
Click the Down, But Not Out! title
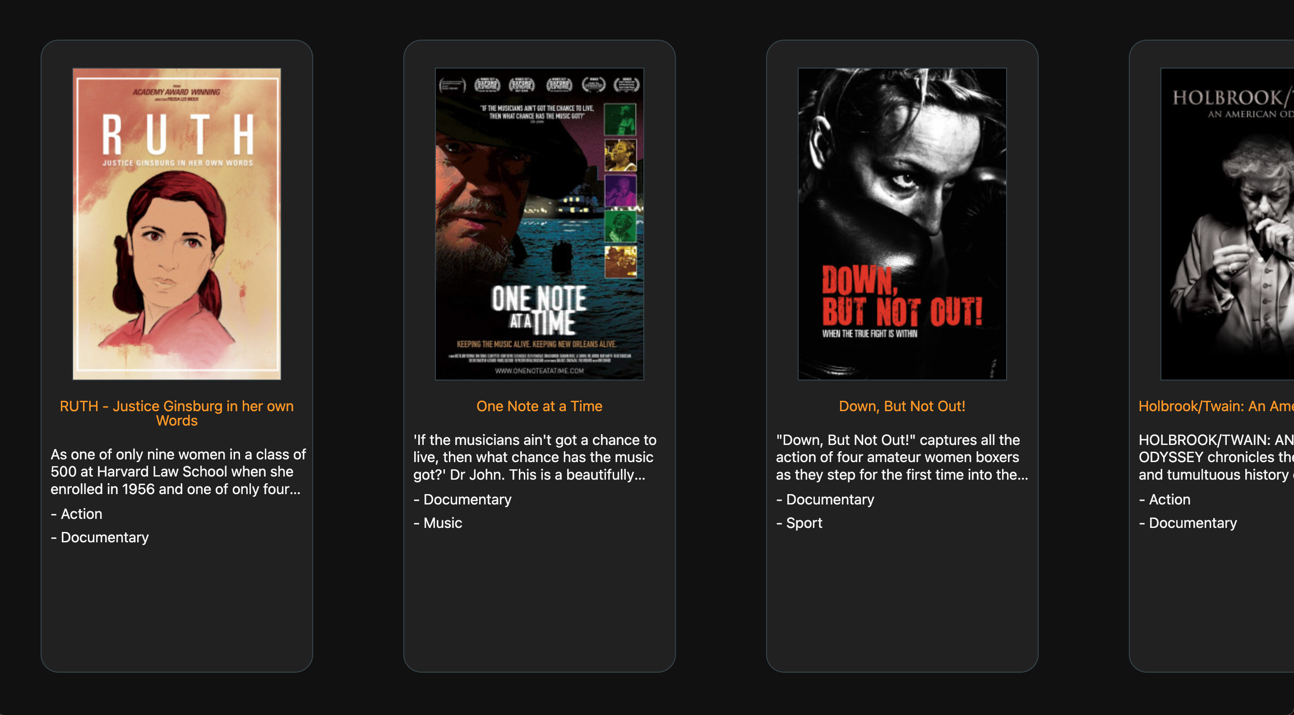[901, 406]
